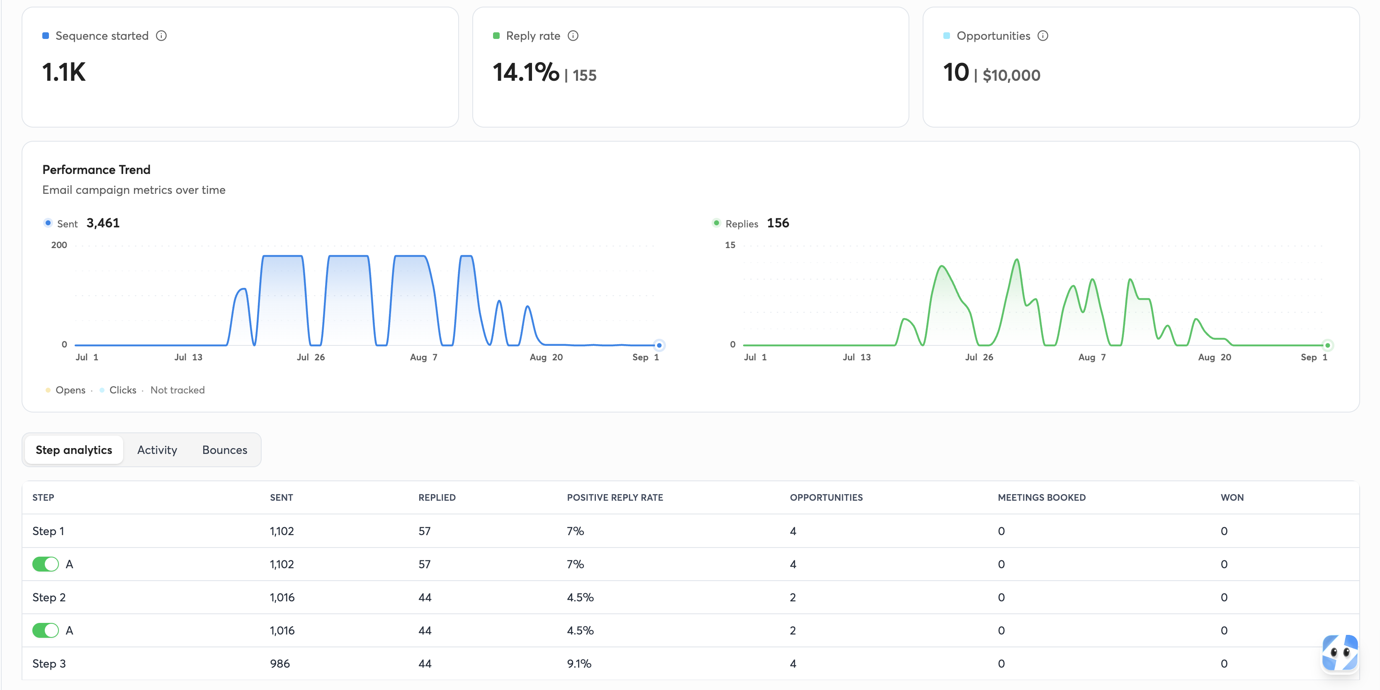Screen dimensions: 1380x690
Task: Open the Activity tab
Action: 157,450
